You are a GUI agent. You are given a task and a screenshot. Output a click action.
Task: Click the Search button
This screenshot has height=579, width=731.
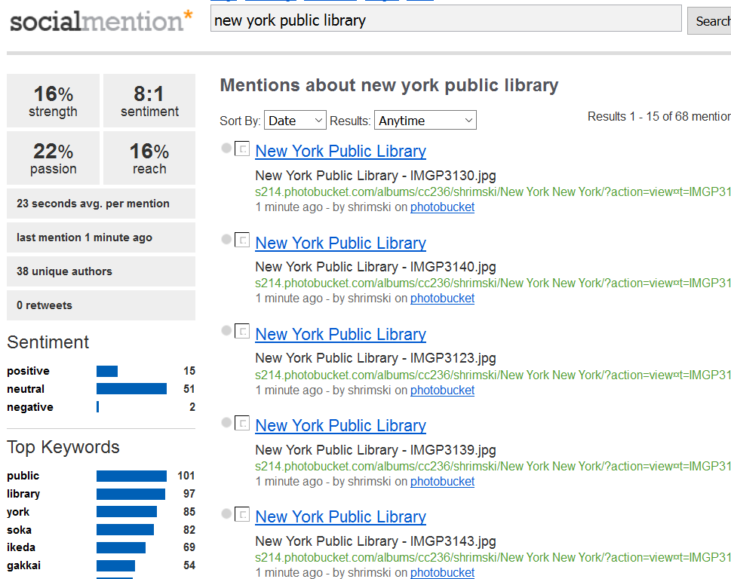point(710,21)
